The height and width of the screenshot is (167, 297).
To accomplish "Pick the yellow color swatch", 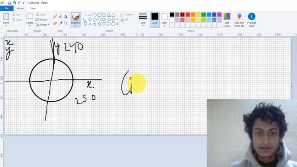I will coord(198,15).
